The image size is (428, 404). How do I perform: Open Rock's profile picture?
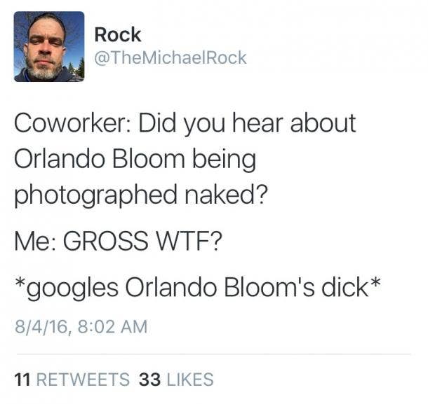(49, 47)
